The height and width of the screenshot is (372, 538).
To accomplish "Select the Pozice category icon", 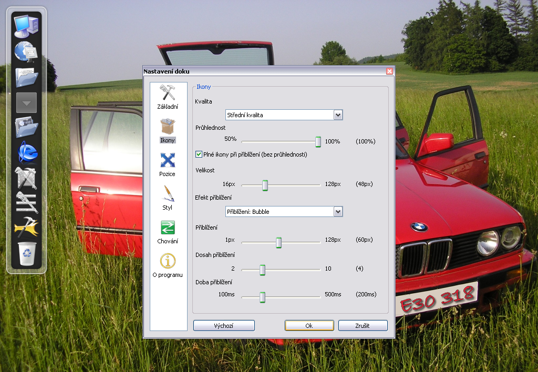I will pos(168,160).
